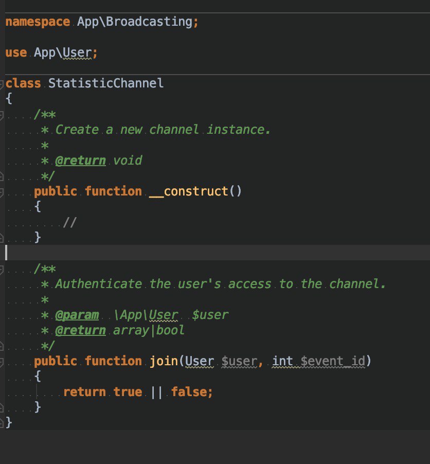Screen dimensions: 430x464
Task: Collapse the 'Create a new channel instance' docblock
Action: click(1, 115)
